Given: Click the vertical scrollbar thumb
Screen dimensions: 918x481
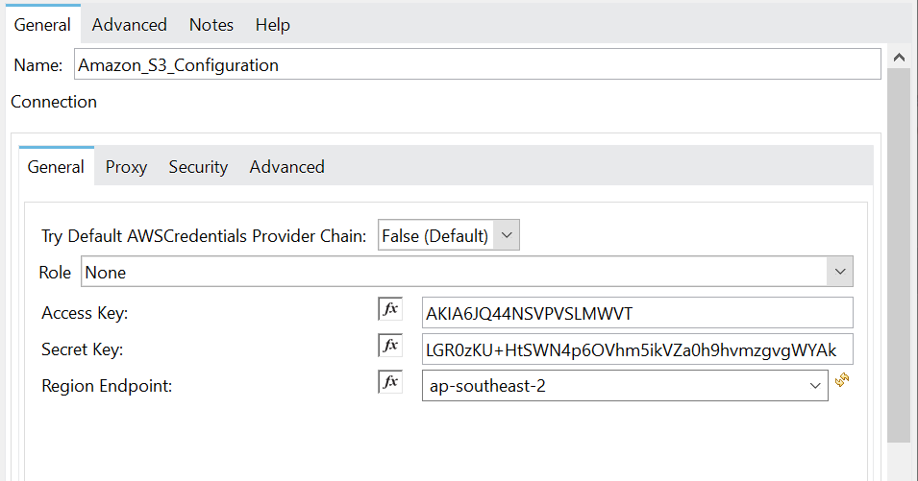Looking at the screenshot, I should point(898,250).
